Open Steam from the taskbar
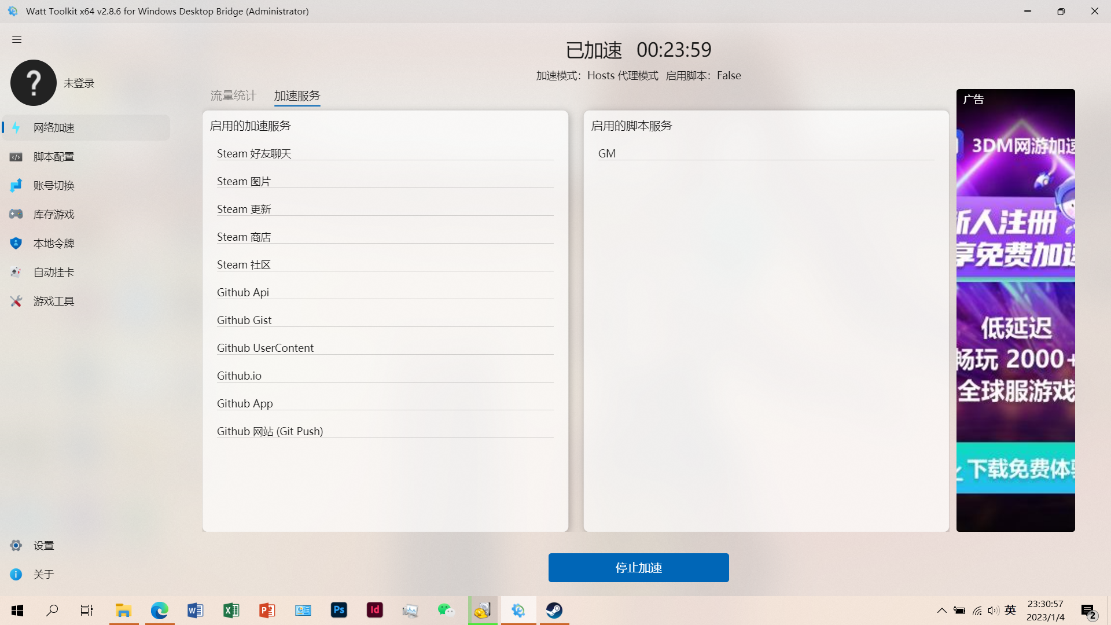Screen dimensions: 1111x625 [x=554, y=611]
